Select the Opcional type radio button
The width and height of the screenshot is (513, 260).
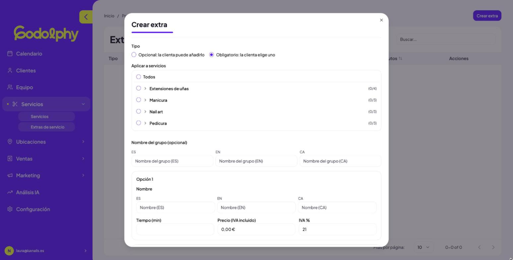pyautogui.click(x=134, y=55)
